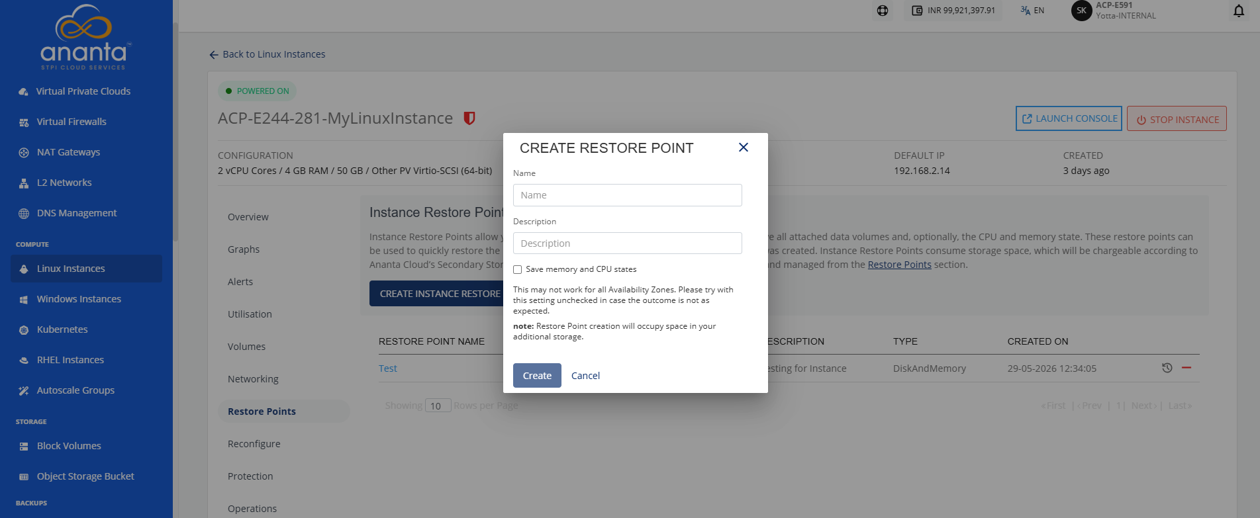Open the SK user avatar menu
Screen dimensions: 1260x518
point(1081,11)
